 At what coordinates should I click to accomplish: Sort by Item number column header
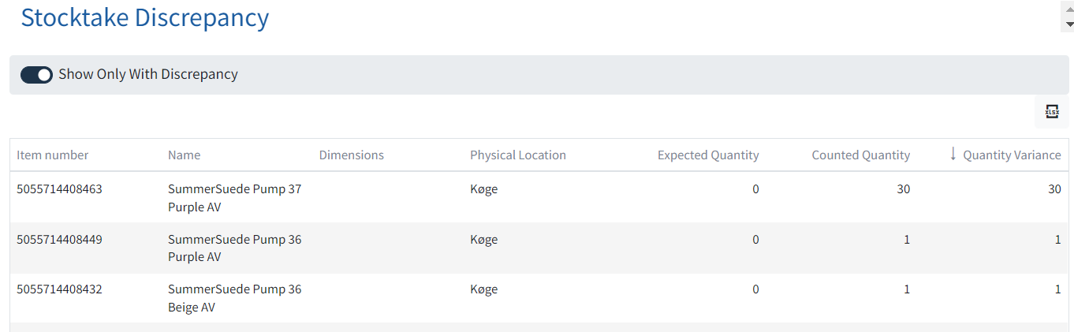coord(53,155)
